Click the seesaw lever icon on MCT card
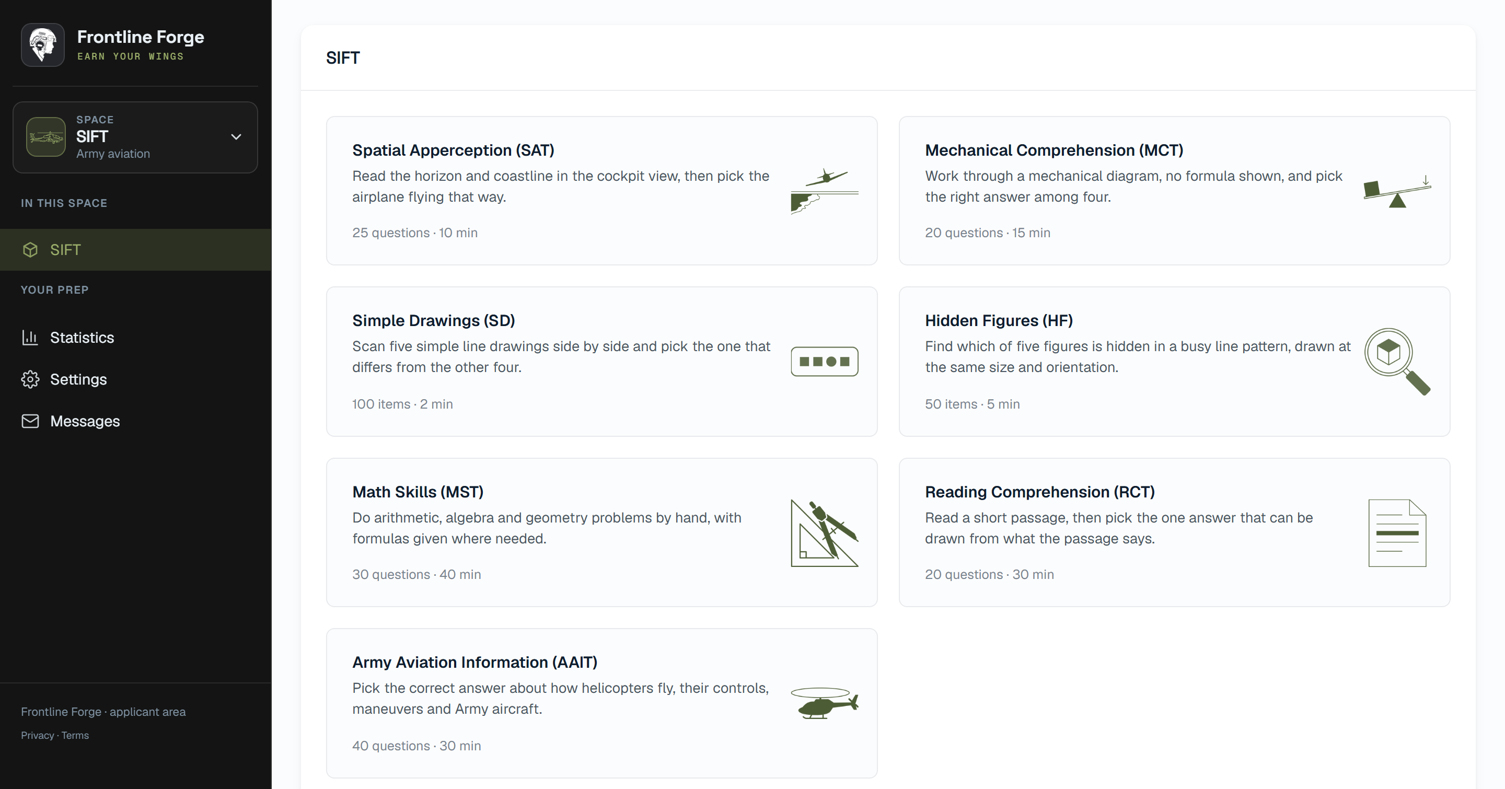This screenshot has width=1505, height=789. point(1397,191)
